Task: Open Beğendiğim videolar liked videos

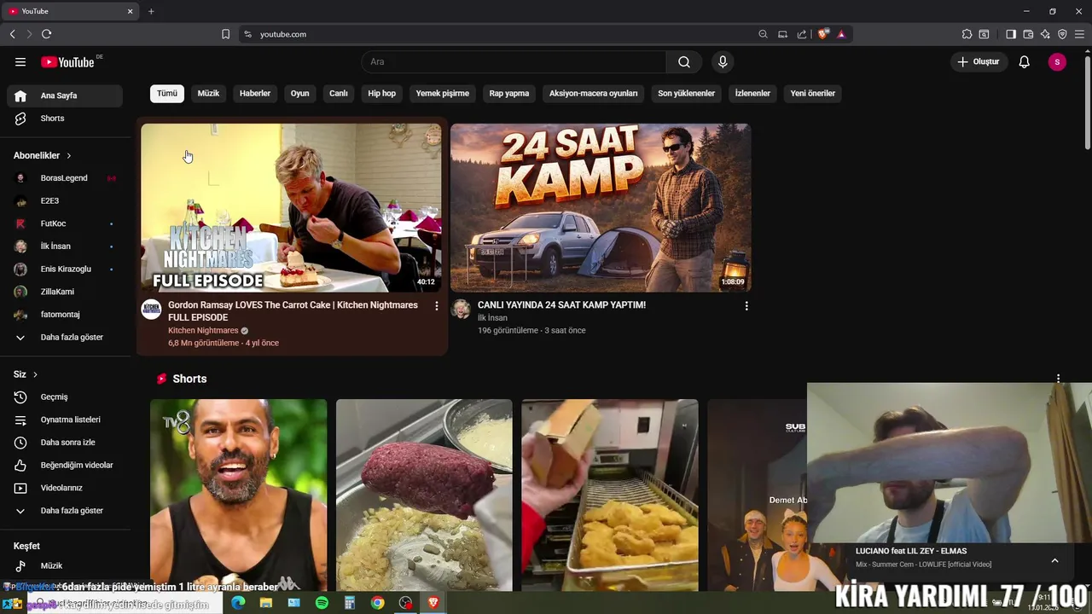Action: click(x=65, y=465)
